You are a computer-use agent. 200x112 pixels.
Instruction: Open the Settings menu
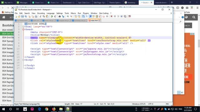click(x=59, y=13)
